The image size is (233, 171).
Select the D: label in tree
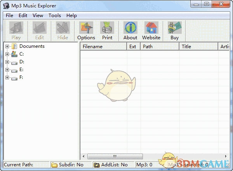click(22, 62)
